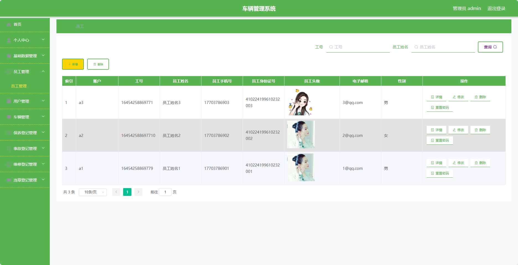
Task: Click 修改 for employee a3
Action: (458, 97)
